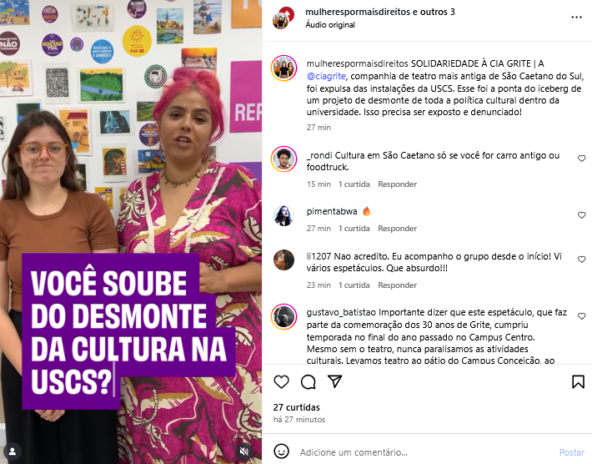Show tagged people icon on the video
Image resolution: width=592 pixels, height=464 pixels.
tap(13, 451)
